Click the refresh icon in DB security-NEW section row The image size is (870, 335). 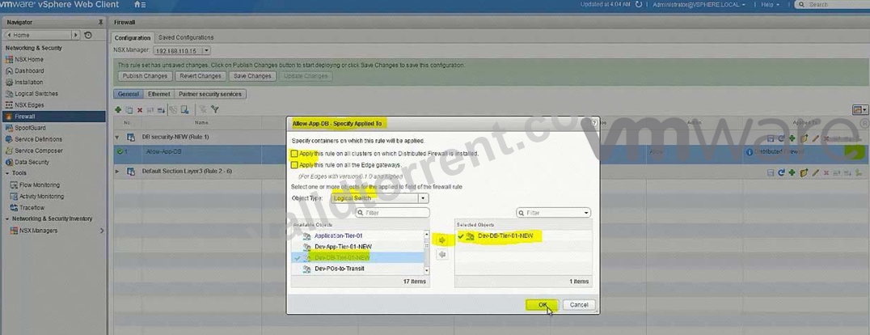click(781, 138)
